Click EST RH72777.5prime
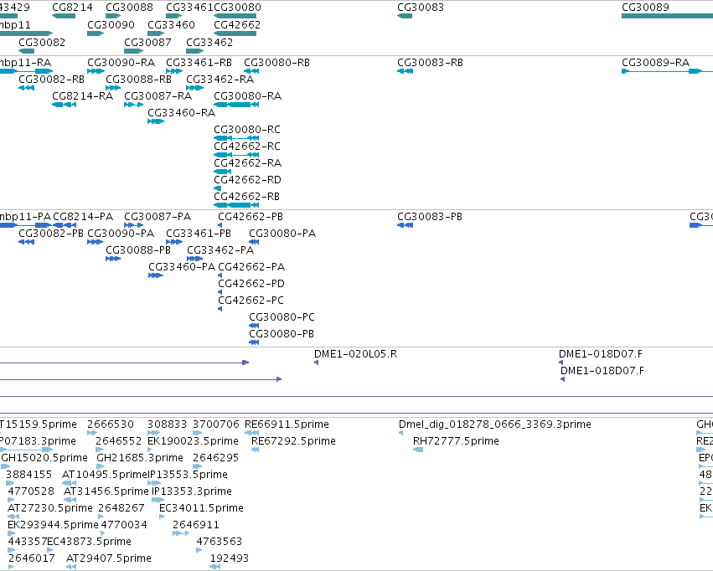The image size is (713, 571). click(x=456, y=441)
